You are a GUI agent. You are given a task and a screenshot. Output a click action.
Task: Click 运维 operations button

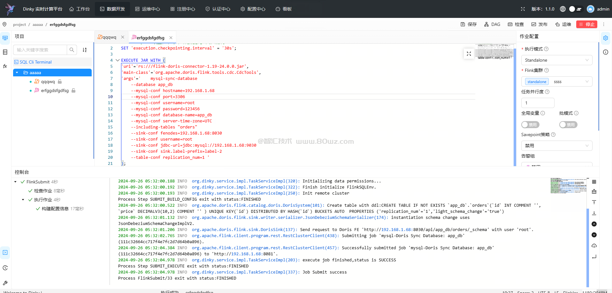[563, 24]
